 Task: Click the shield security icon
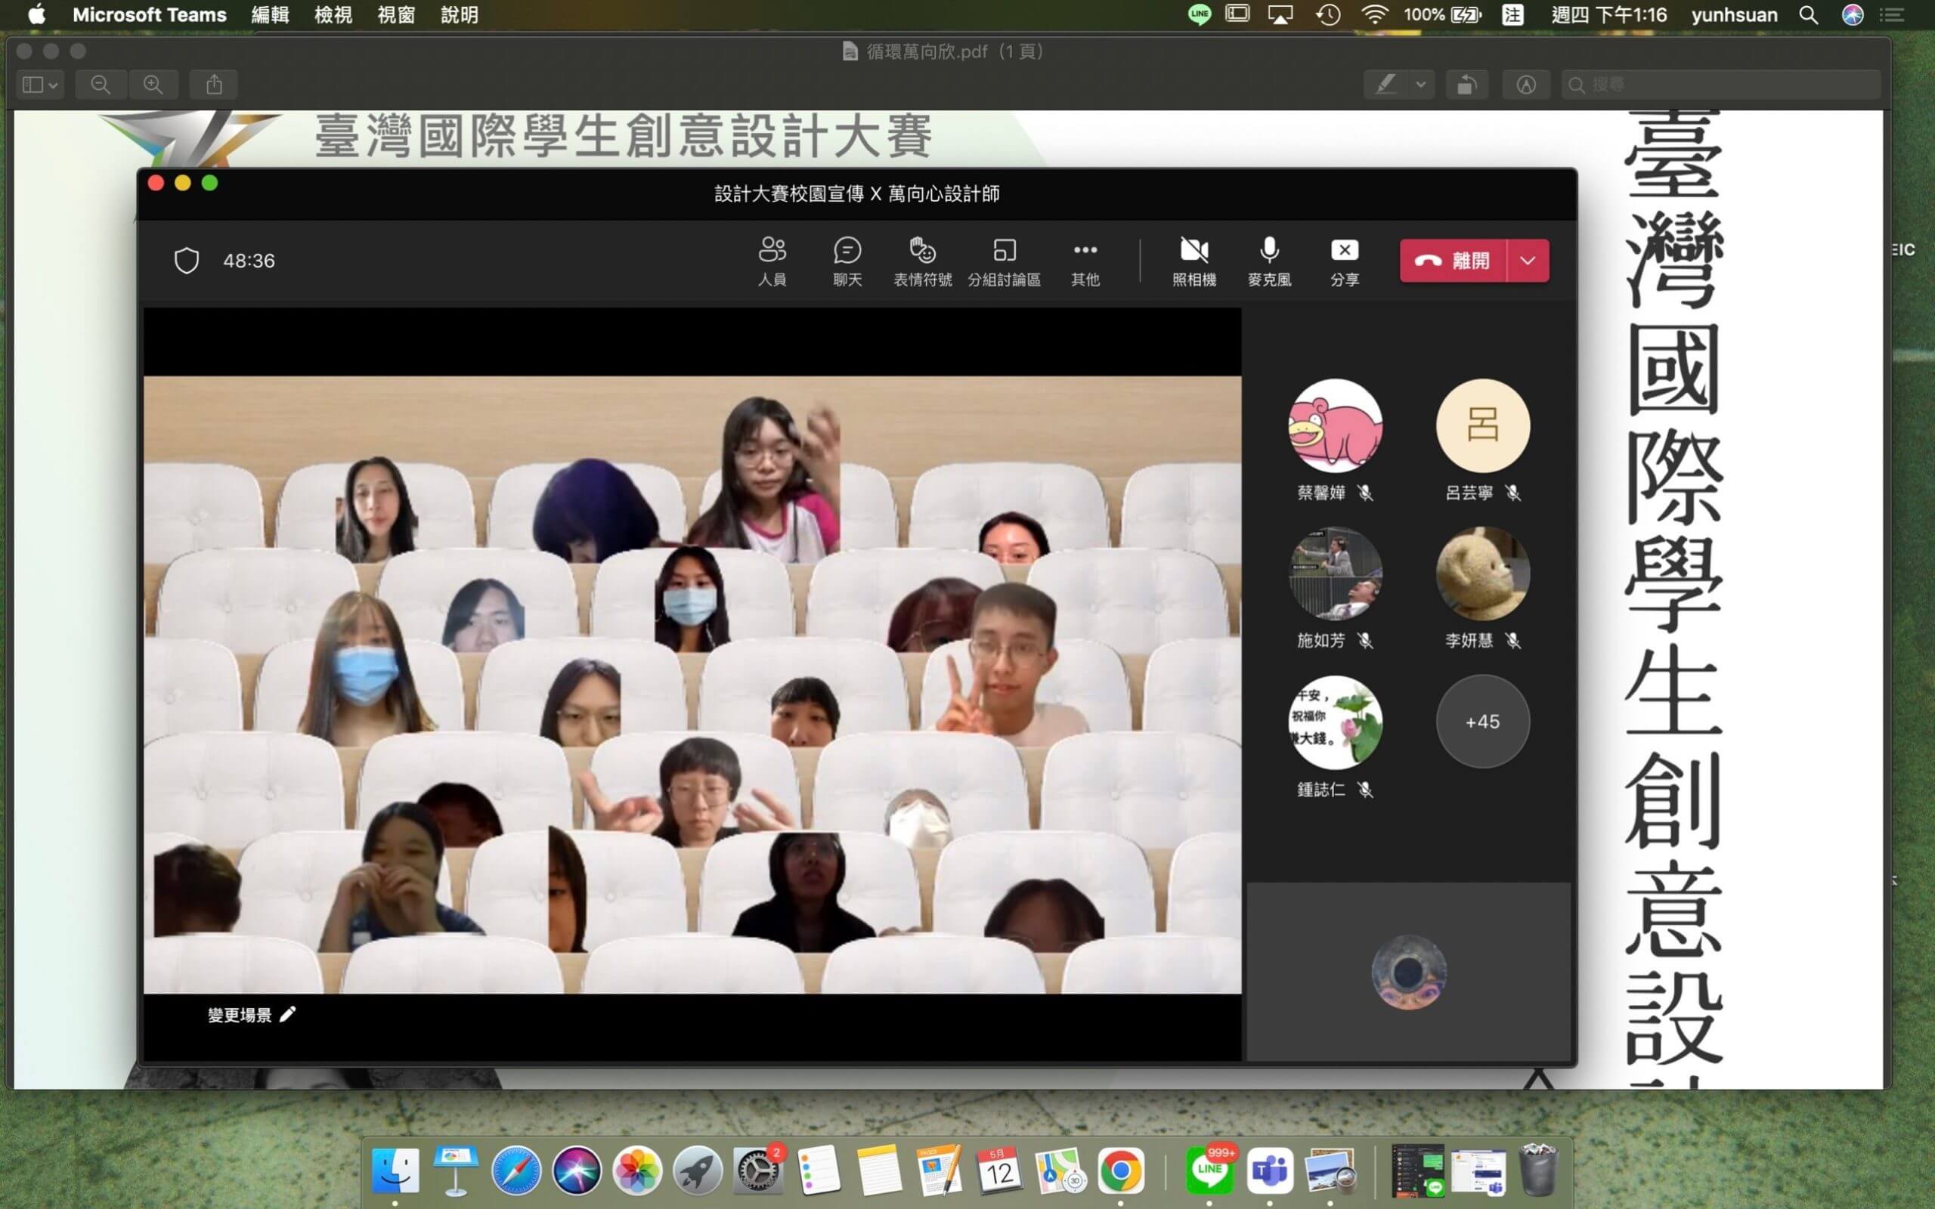[186, 261]
